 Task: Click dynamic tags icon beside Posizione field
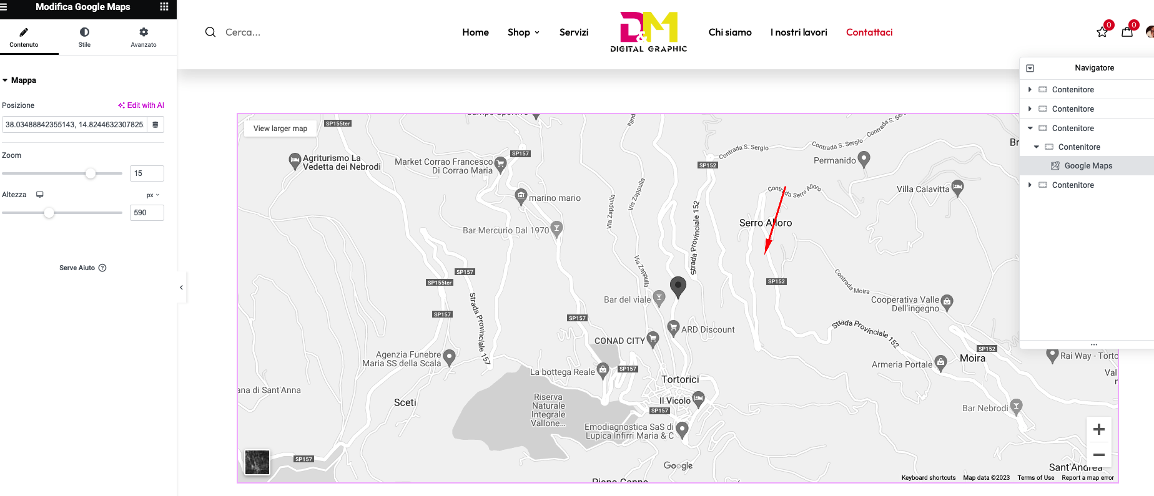pos(155,125)
